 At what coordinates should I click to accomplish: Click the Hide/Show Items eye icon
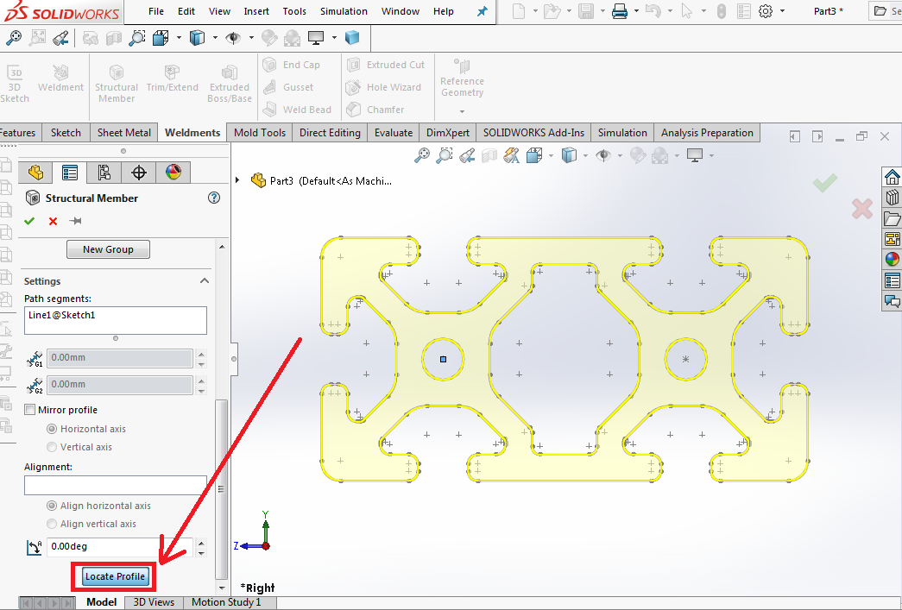pyautogui.click(x=233, y=38)
